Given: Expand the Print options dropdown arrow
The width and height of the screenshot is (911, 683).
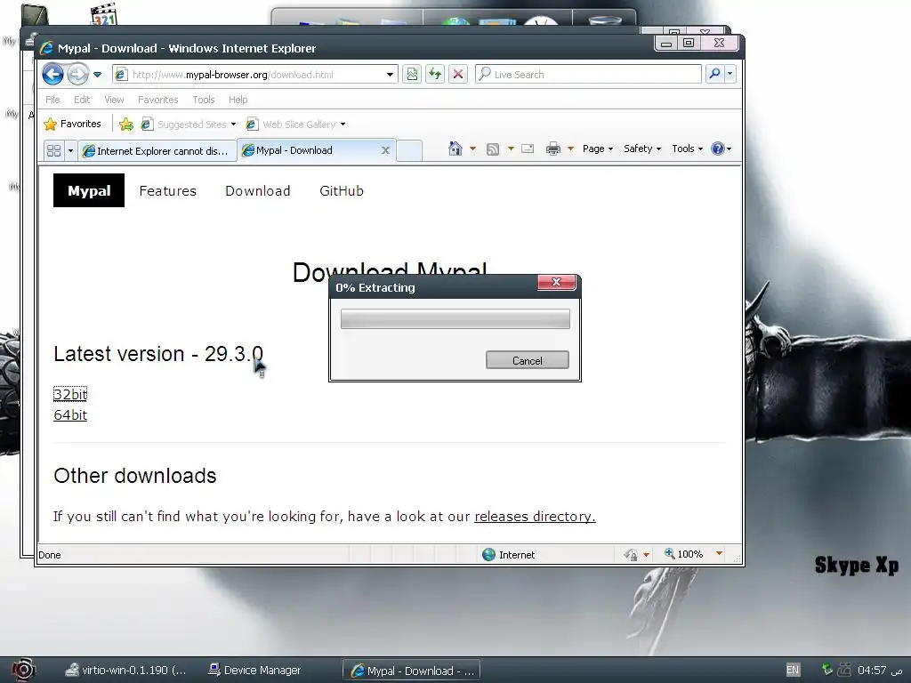Looking at the screenshot, I should pyautogui.click(x=570, y=149).
